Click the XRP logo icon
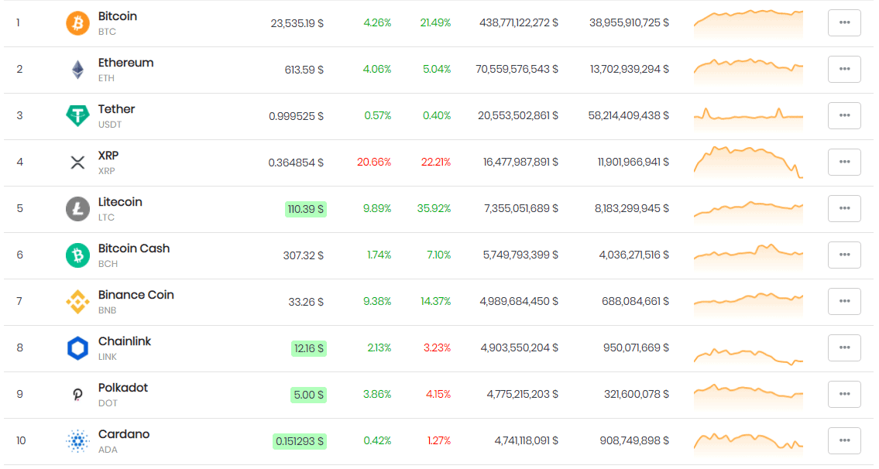The image size is (879, 469). 77,163
